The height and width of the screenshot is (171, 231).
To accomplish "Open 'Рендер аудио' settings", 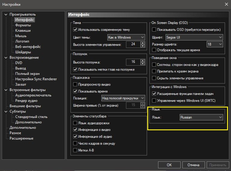I will click(x=26, y=101).
